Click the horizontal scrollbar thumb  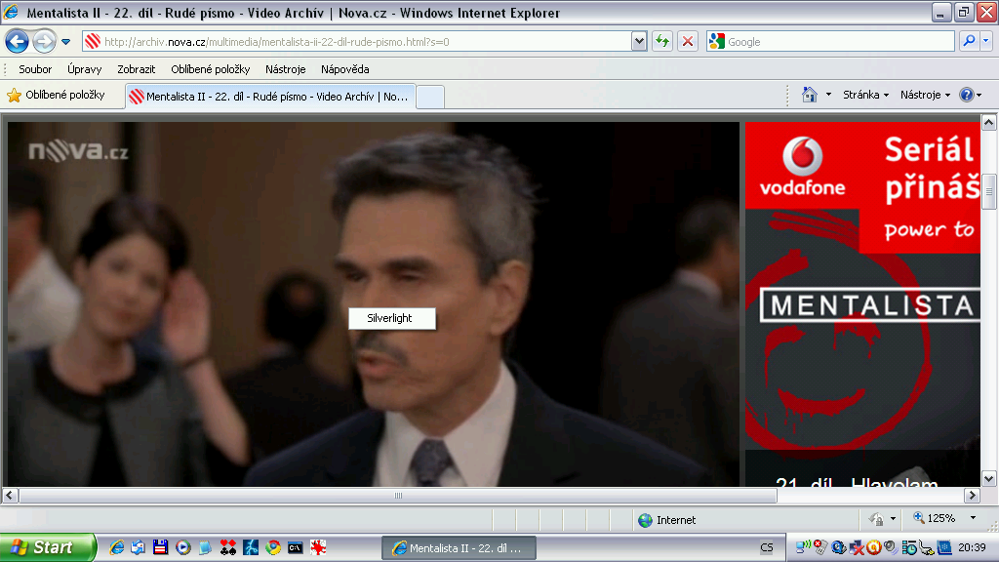[x=398, y=496]
